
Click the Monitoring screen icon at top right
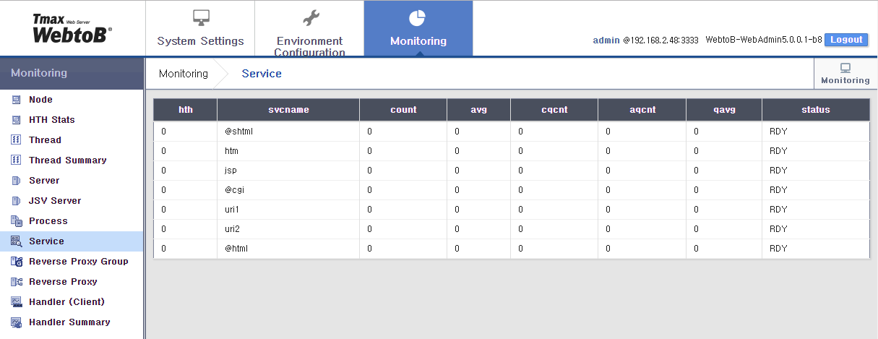845,67
